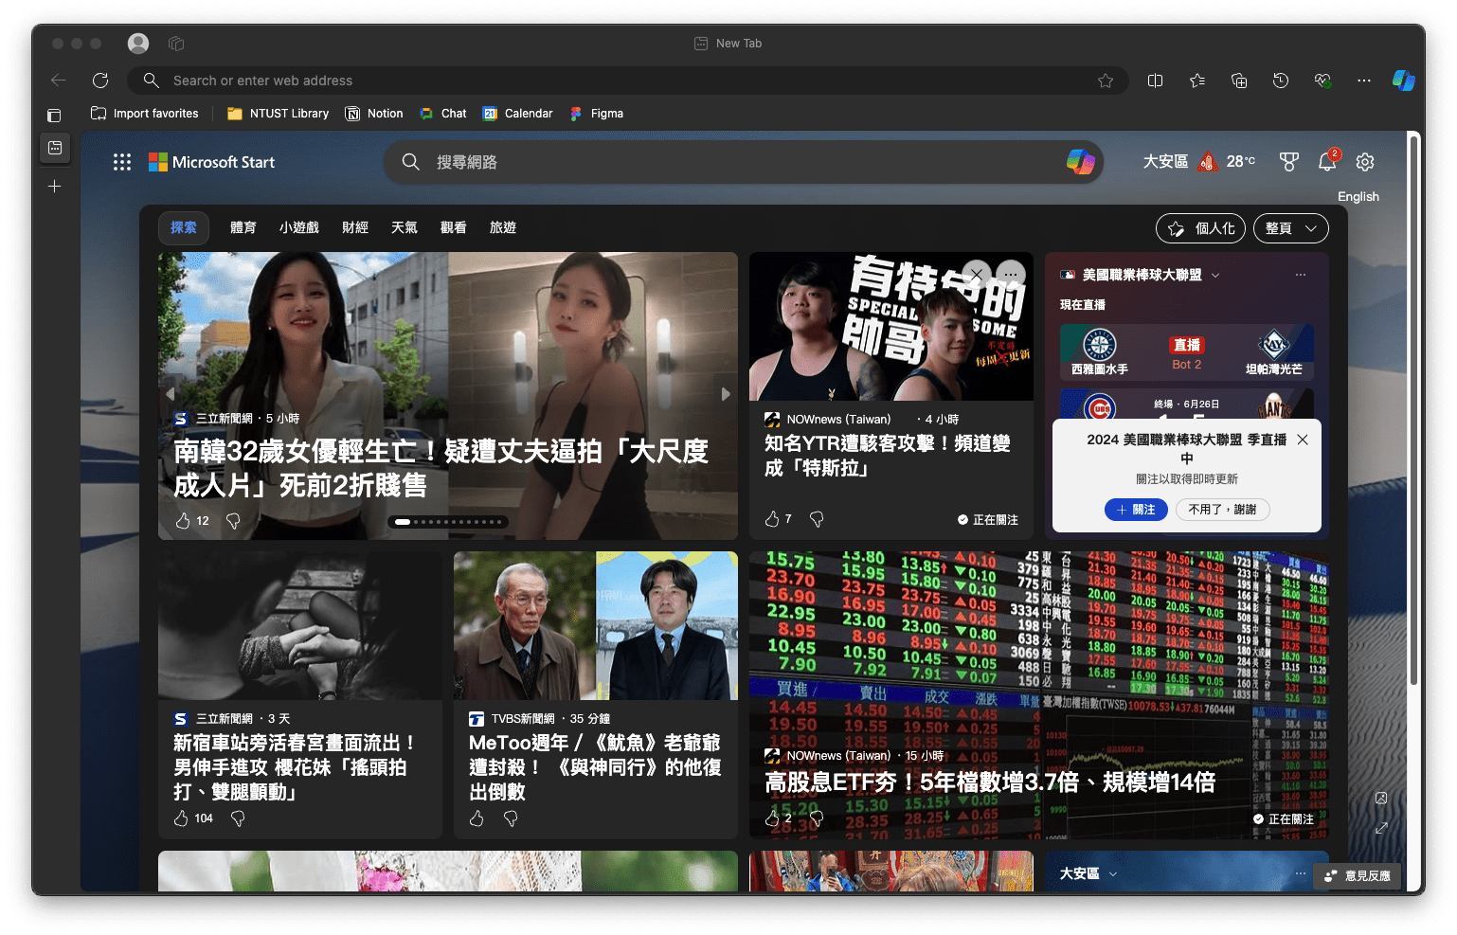Open NTUST Library bookmark folder
The height and width of the screenshot is (935, 1457).
(278, 113)
